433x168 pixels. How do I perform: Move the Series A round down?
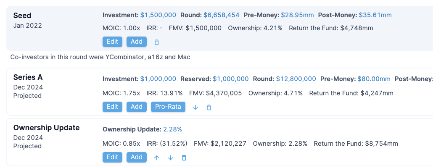point(195,107)
